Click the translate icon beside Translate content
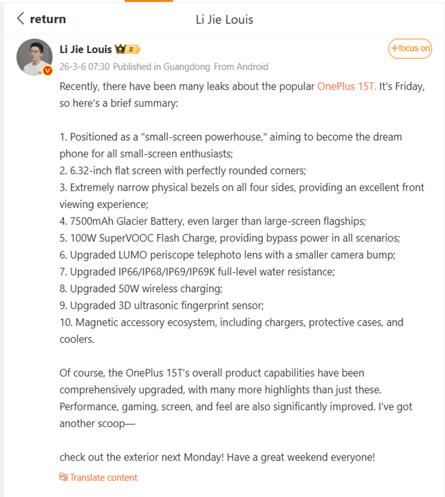 click(x=64, y=478)
